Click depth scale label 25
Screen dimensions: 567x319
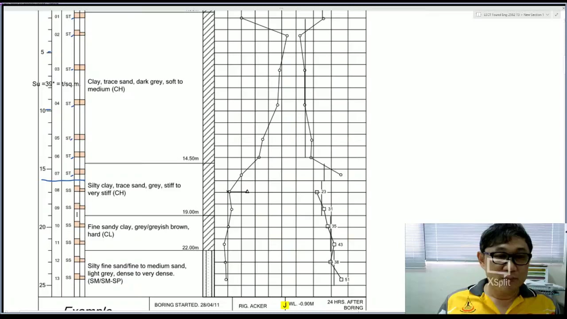[43, 285]
